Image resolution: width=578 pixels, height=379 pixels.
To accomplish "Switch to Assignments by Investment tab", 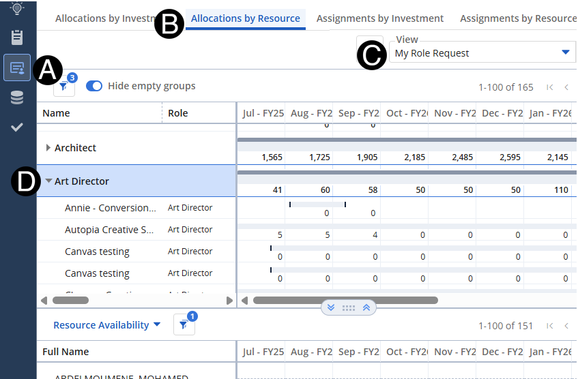I will pos(379,18).
